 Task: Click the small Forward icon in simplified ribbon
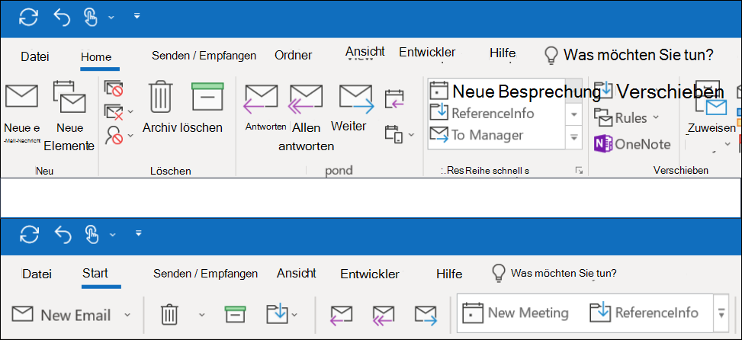pos(426,316)
